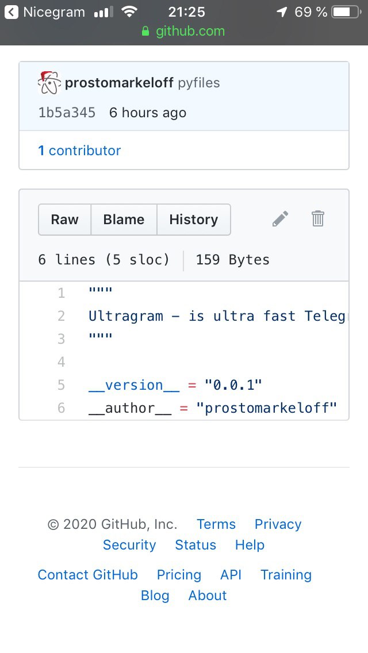Open commit 1b5a345
Image resolution: width=368 pixels, height=653 pixels.
click(x=67, y=113)
